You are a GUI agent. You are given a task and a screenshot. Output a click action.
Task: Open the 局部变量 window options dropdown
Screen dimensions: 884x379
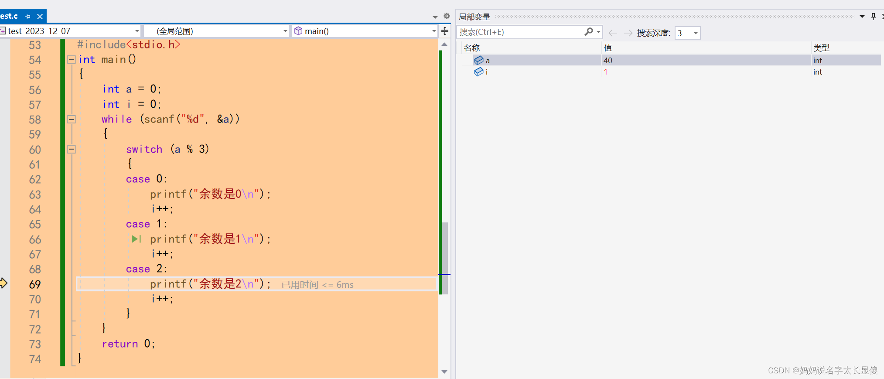(862, 17)
